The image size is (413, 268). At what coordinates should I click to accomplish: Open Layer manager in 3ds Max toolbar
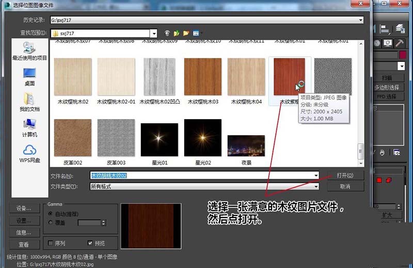point(400,28)
